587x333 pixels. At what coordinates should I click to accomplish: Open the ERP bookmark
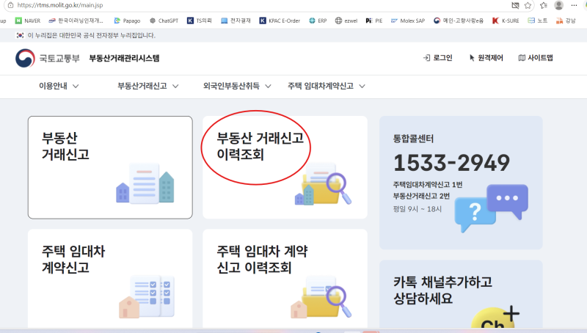click(x=318, y=21)
